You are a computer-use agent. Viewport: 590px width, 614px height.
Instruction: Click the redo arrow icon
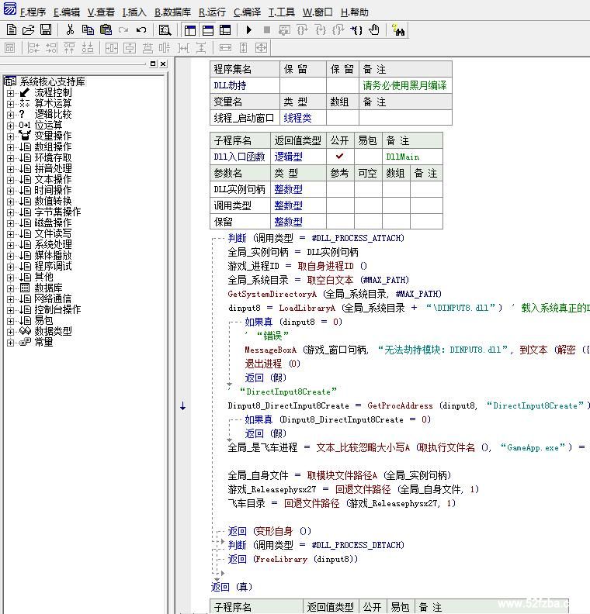click(123, 29)
